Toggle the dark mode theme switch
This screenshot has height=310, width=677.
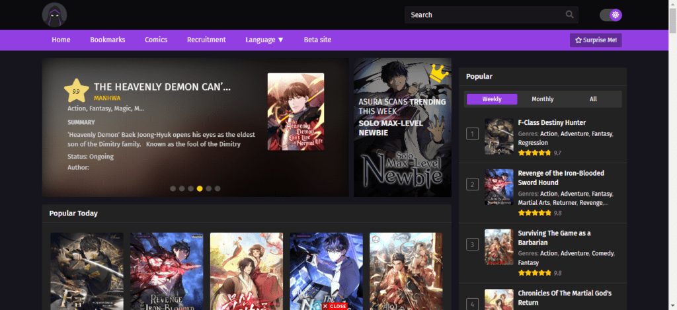(x=610, y=15)
